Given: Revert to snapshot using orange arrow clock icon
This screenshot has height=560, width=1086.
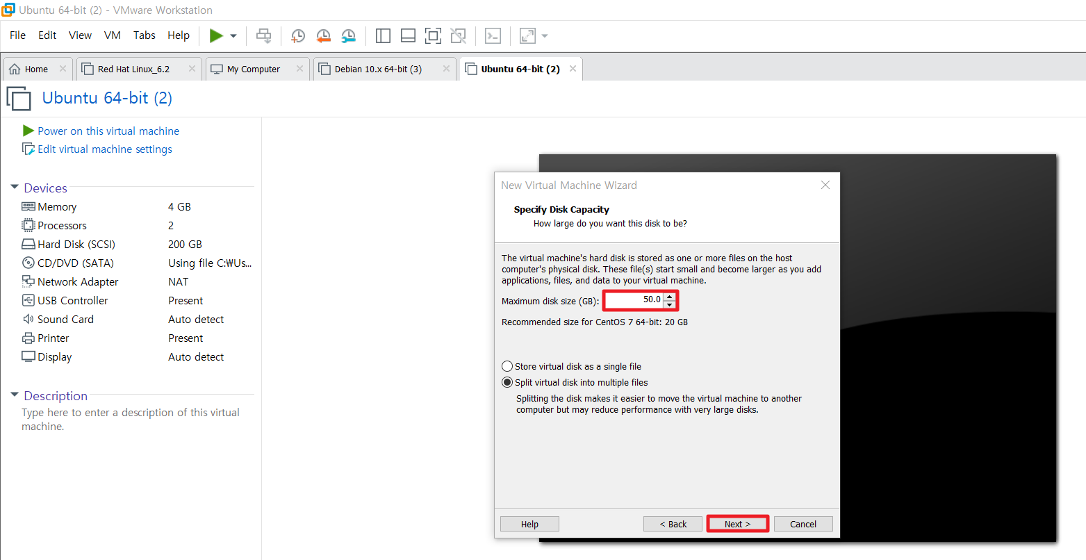Looking at the screenshot, I should point(323,35).
